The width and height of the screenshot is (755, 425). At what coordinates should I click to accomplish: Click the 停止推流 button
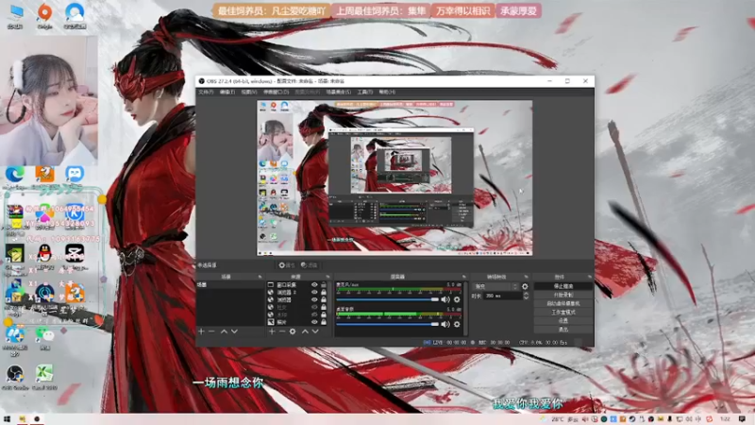(562, 286)
